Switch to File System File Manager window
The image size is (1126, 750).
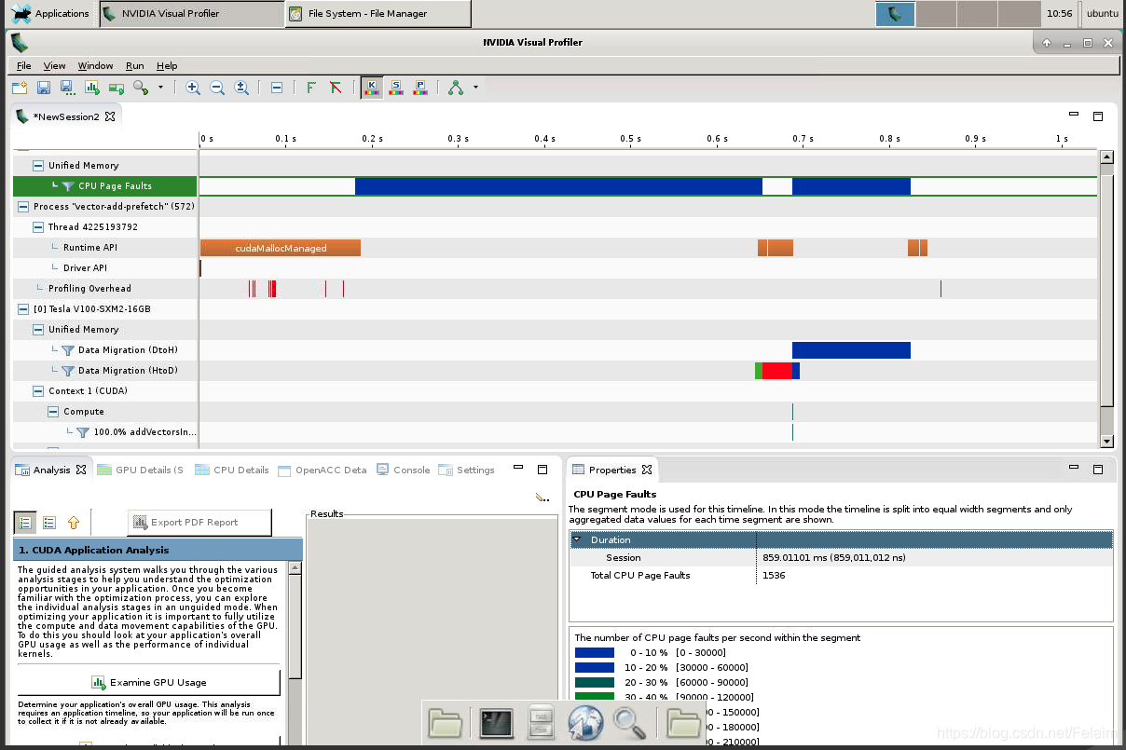click(x=378, y=13)
